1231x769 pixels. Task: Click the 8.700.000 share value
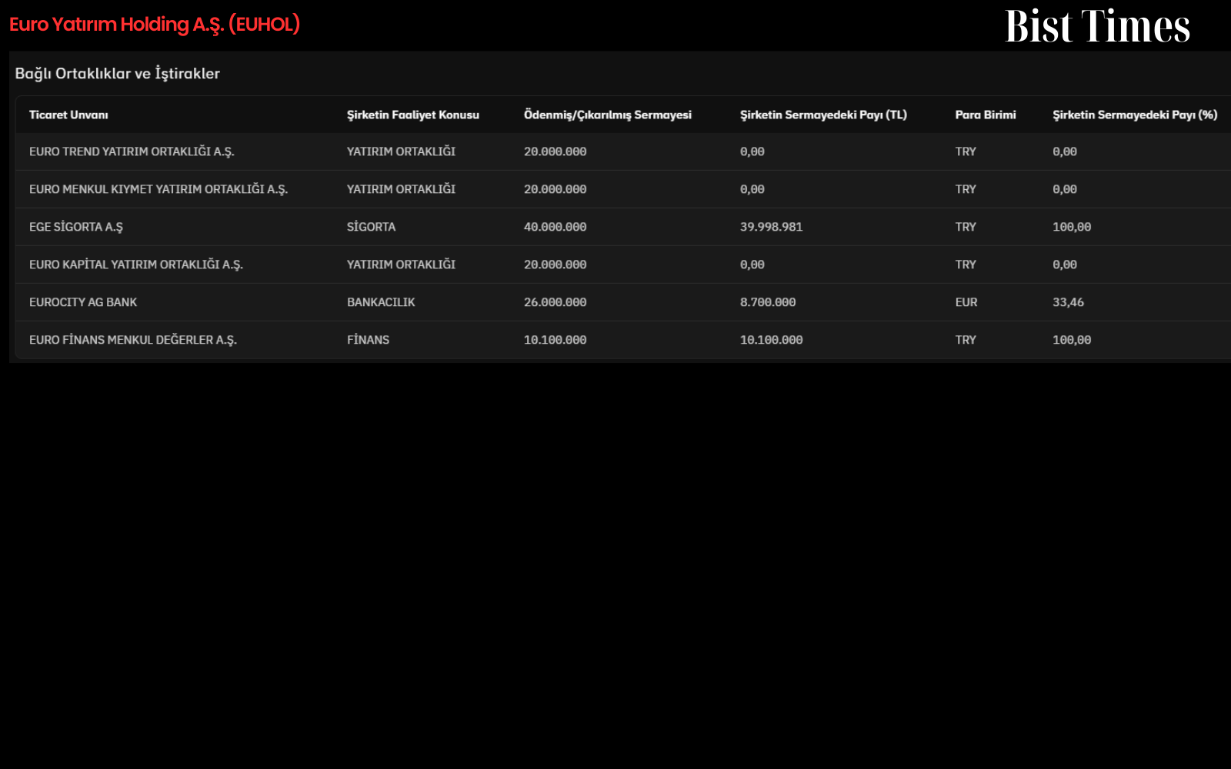[x=768, y=302]
